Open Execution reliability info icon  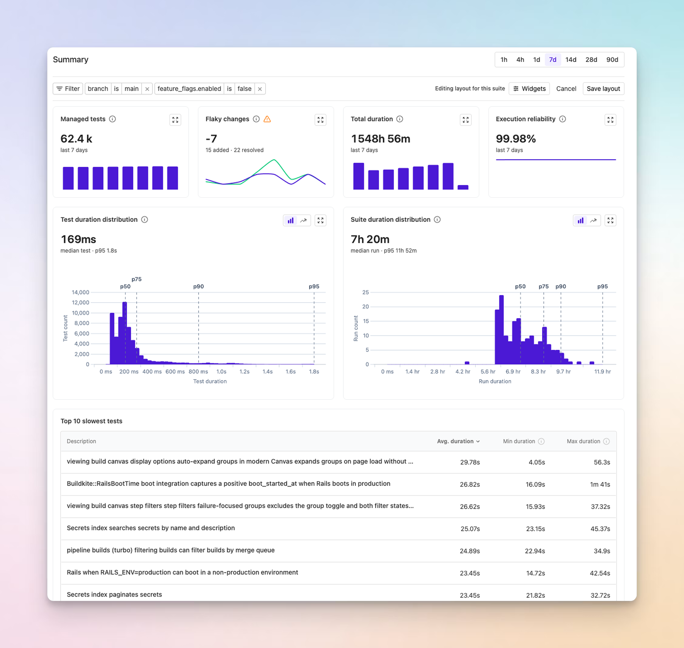point(563,119)
